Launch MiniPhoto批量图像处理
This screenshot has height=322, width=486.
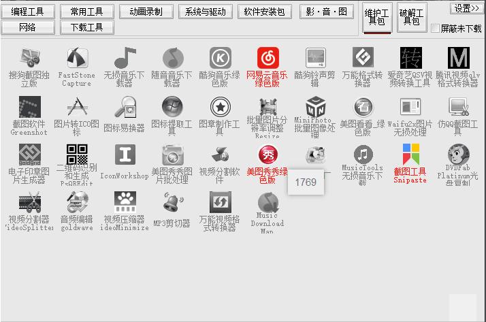point(316,107)
